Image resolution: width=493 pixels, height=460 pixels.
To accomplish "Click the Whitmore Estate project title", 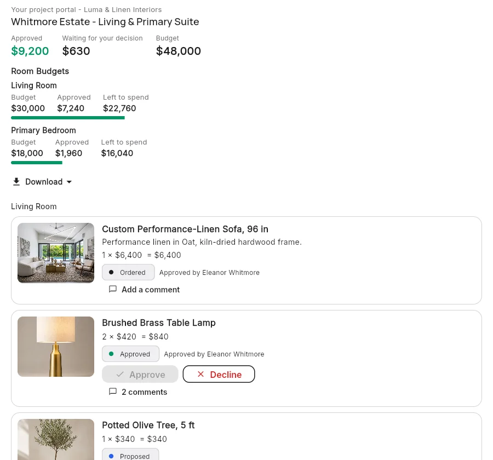I will coord(105,22).
